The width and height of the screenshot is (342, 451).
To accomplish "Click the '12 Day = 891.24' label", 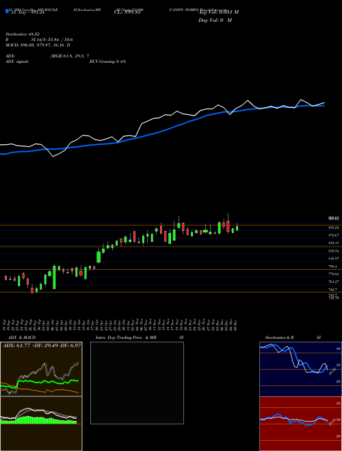I will pyautogui.click(x=27, y=12).
